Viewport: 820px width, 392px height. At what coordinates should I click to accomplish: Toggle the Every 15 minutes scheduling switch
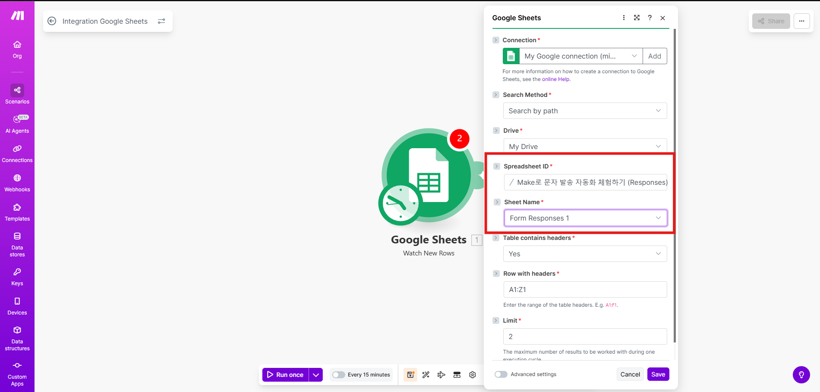tap(338, 374)
